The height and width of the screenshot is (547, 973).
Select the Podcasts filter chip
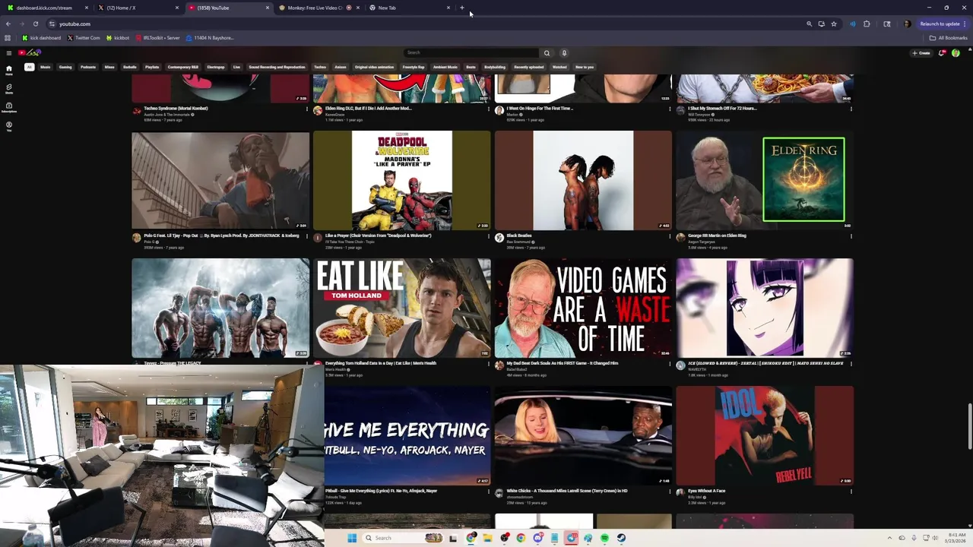point(88,67)
